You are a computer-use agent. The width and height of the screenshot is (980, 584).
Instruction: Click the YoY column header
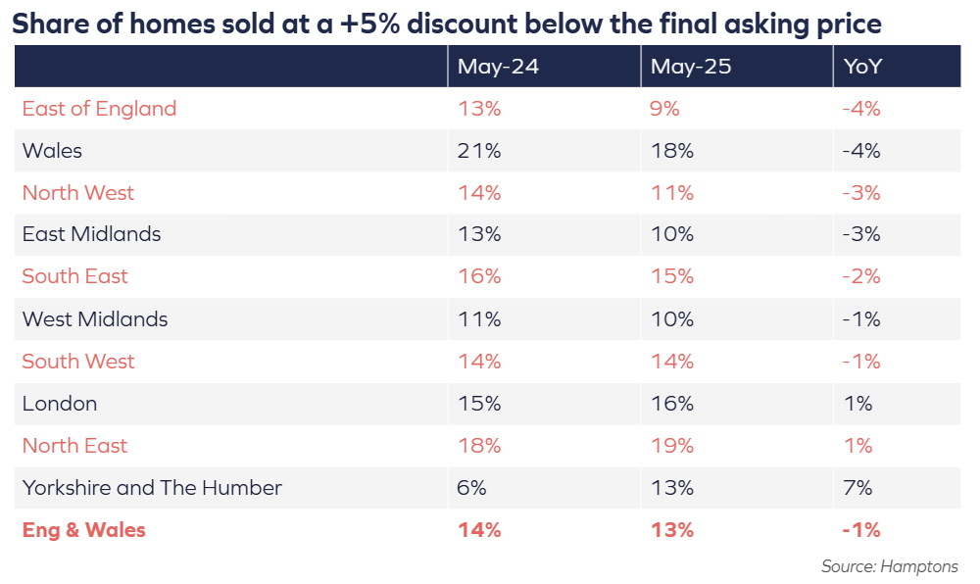pyautogui.click(x=862, y=67)
